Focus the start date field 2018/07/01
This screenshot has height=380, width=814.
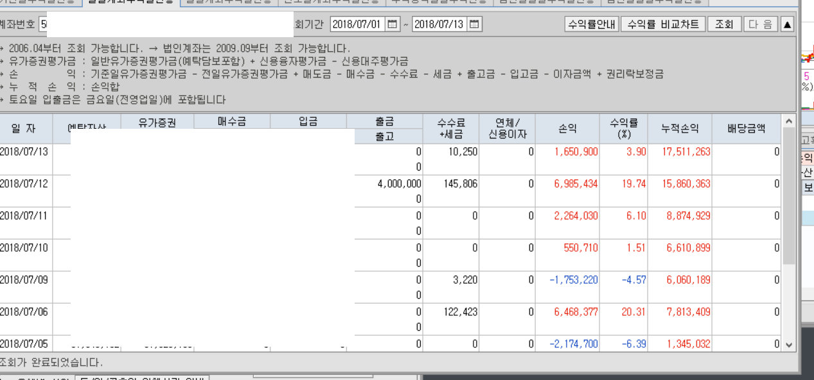[357, 24]
